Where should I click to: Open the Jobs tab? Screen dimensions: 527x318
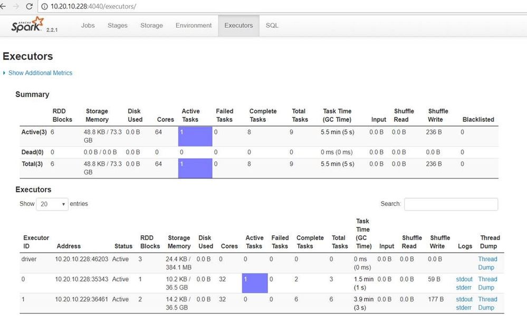coord(88,26)
